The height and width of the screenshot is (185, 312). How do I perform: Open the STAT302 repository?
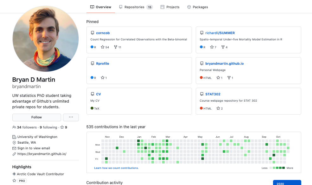coord(213,94)
